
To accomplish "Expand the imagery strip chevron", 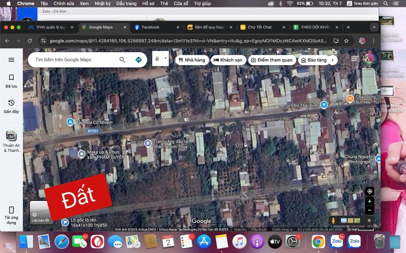I will click(369, 221).
